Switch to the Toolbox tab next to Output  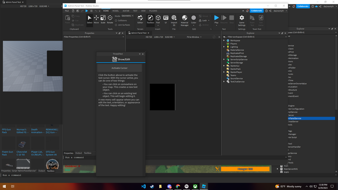coord(88,153)
